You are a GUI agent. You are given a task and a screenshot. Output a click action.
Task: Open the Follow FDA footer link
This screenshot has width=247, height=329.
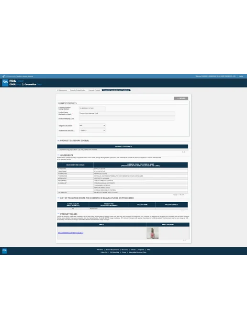[x=104, y=252]
